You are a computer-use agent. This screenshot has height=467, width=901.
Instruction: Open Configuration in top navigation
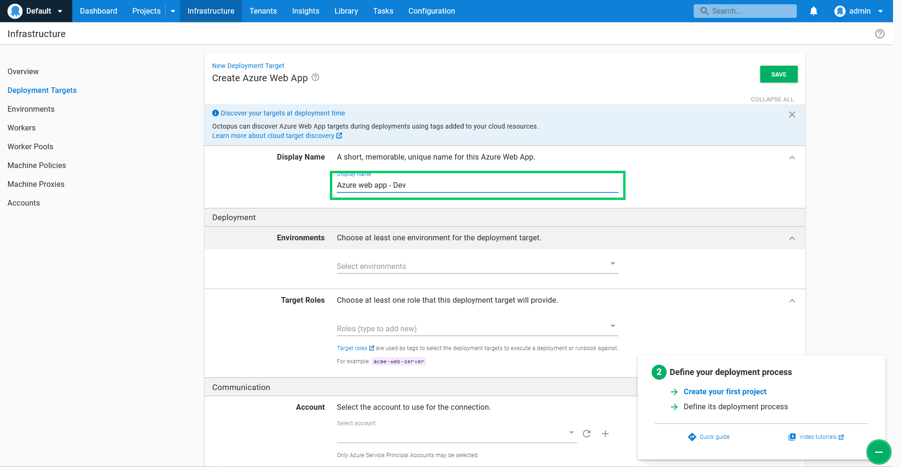coord(432,11)
